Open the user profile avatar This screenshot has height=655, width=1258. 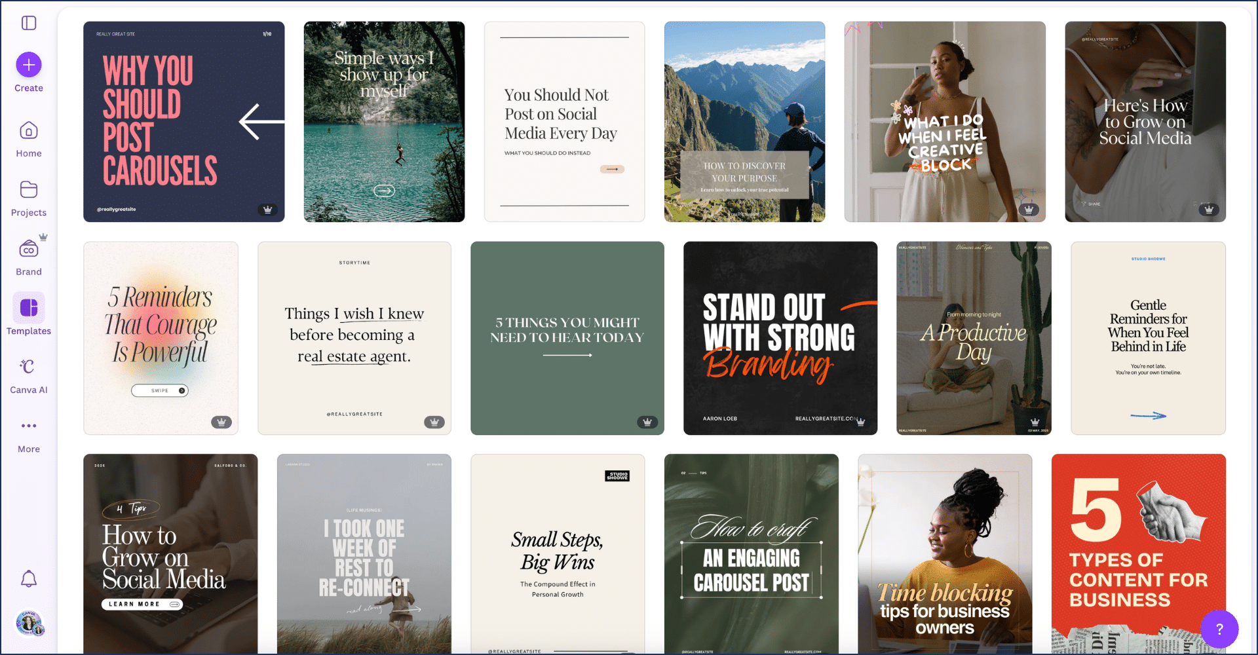click(29, 623)
